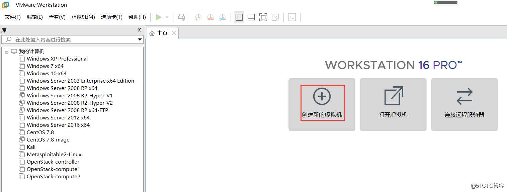
Task: Open the 文件(F) menu
Action: [x=13, y=17]
